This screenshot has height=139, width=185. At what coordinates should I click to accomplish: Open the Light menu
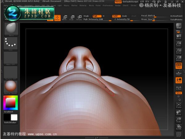(x=60, y=6)
